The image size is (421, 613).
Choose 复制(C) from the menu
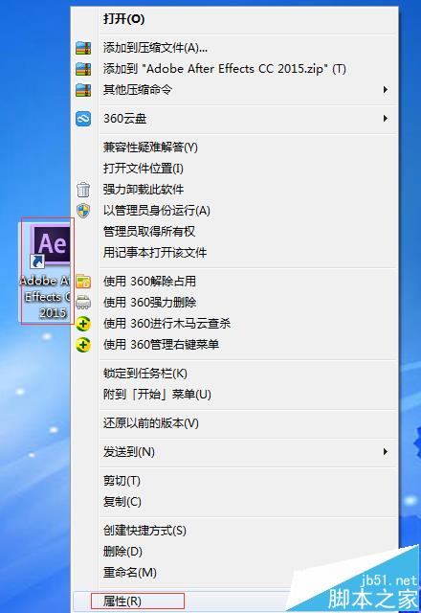(x=234, y=502)
